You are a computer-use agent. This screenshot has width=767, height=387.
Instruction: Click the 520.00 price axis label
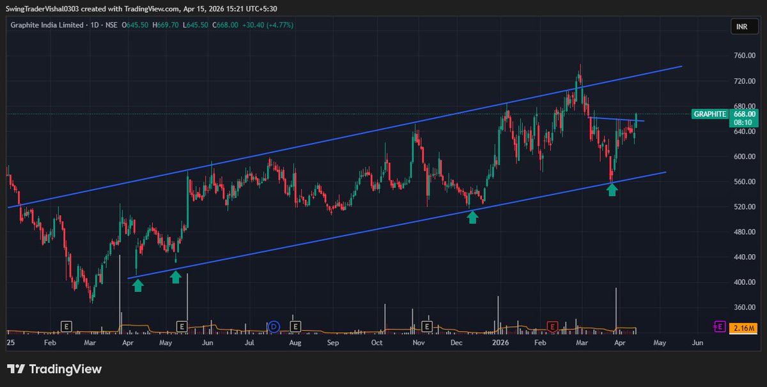coord(743,207)
